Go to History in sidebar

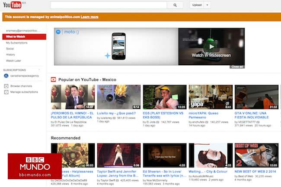pyautogui.click(x=10, y=55)
